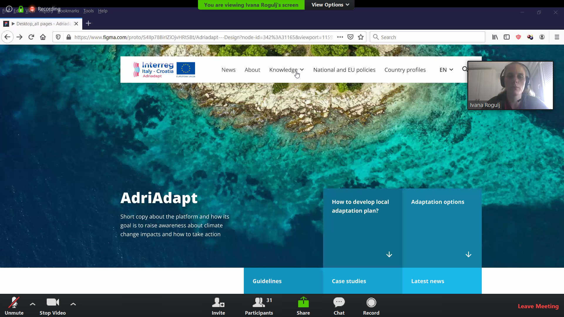This screenshot has width=564, height=317.
Task: Click the Firefox Search input field
Action: point(427,37)
